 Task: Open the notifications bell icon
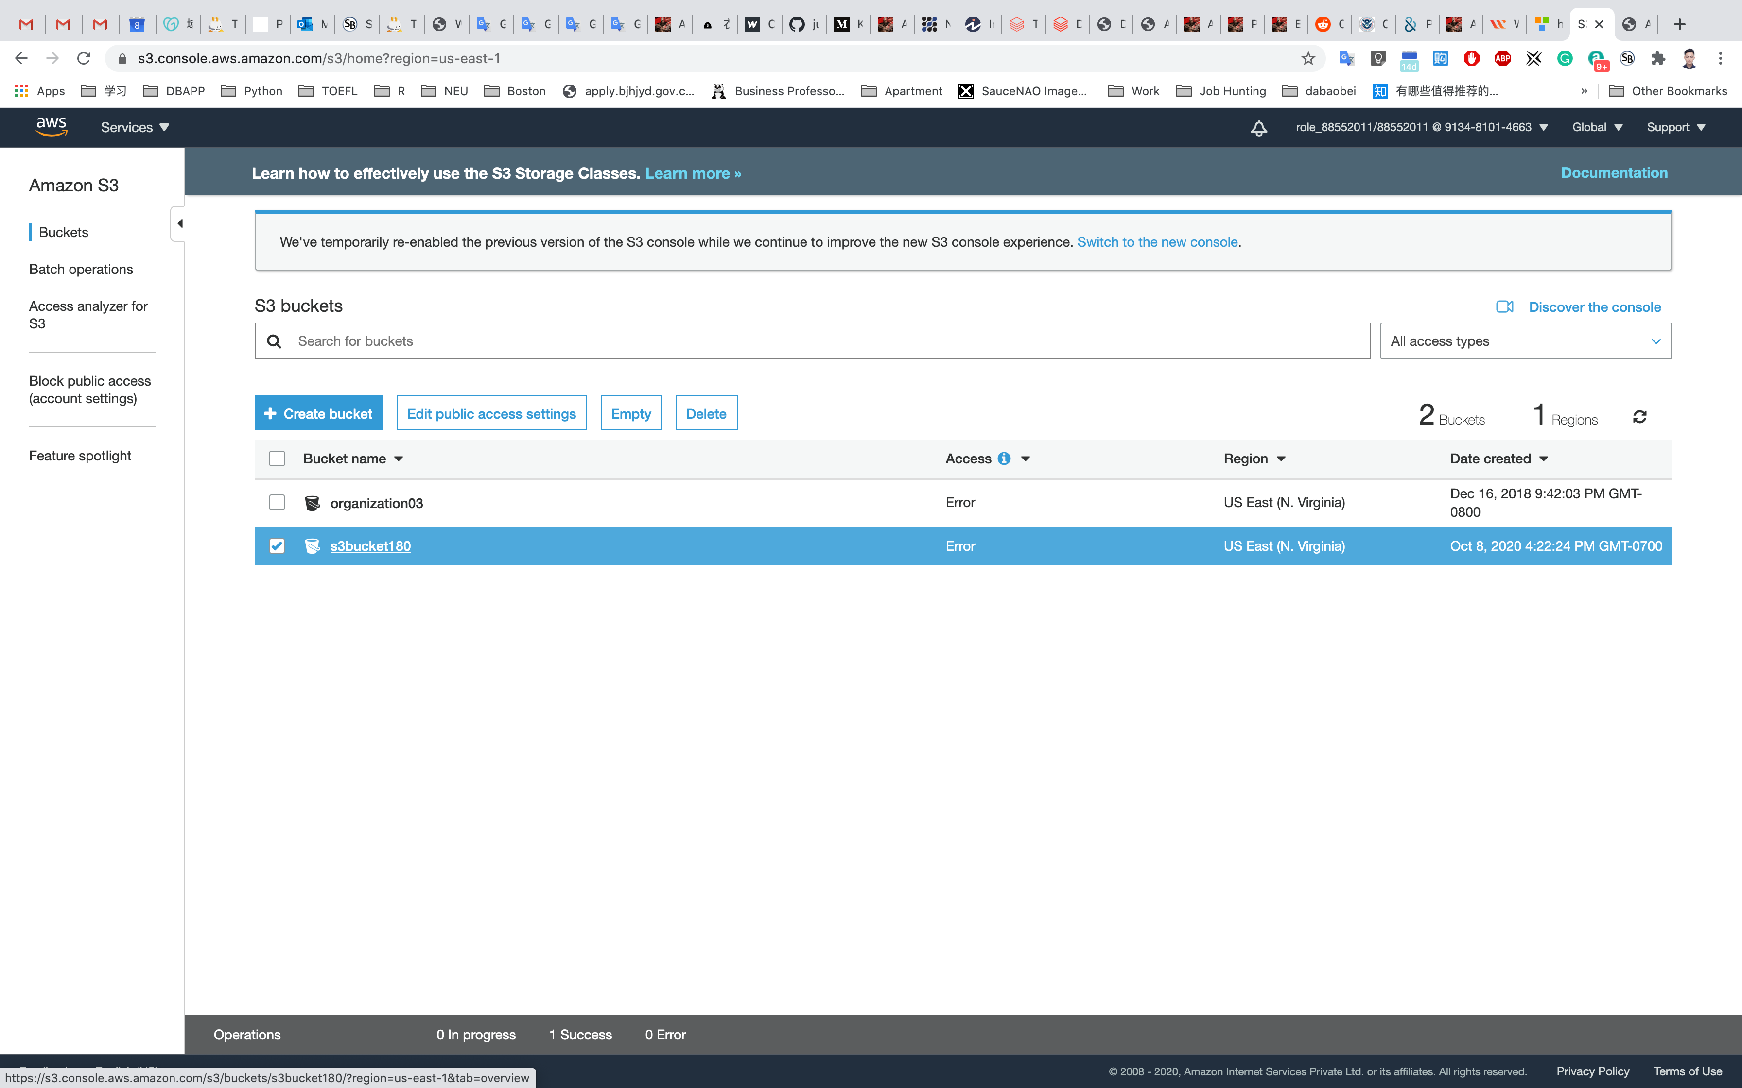pyautogui.click(x=1258, y=128)
